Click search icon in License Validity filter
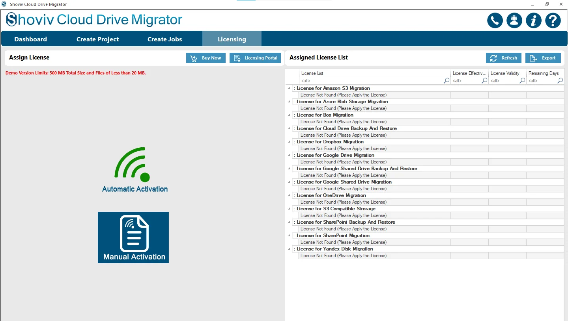 coord(522,81)
